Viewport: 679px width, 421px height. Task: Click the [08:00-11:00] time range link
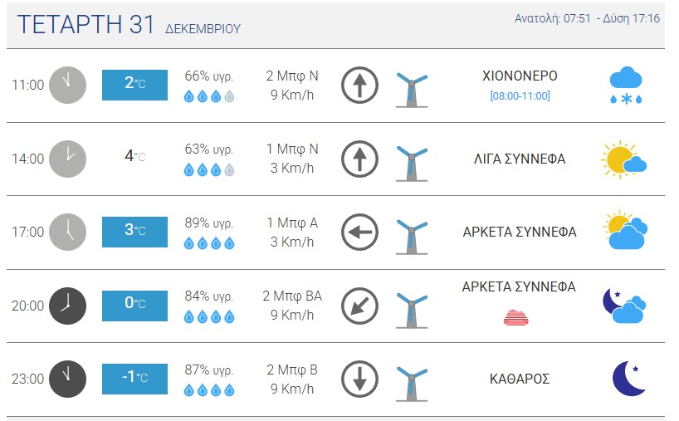pyautogui.click(x=520, y=96)
